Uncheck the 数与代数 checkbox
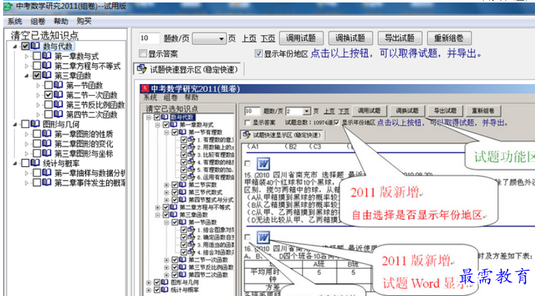This screenshot has width=535, height=296. click(25, 46)
